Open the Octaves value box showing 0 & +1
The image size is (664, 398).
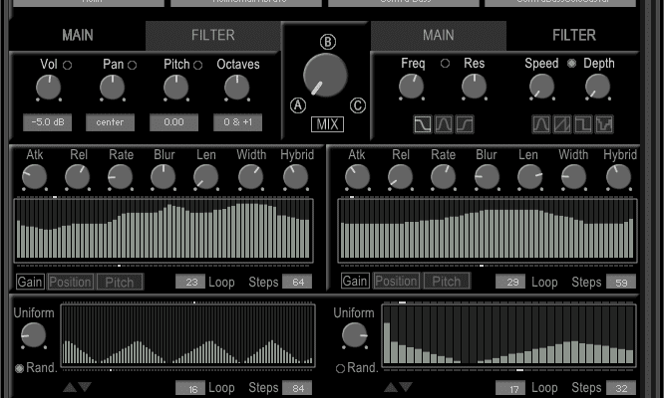(x=238, y=122)
